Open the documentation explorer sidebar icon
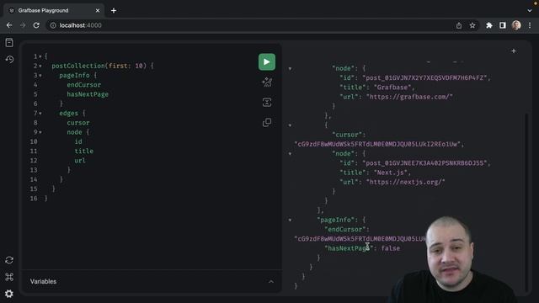539x303 pixels. pos(9,43)
